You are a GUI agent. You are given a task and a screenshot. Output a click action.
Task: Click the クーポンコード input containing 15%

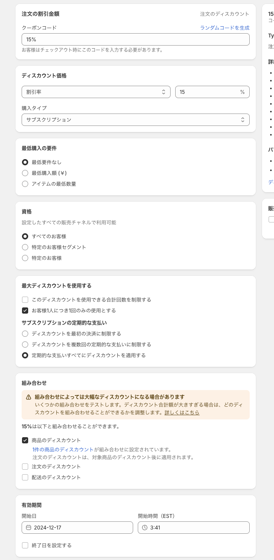coord(135,39)
